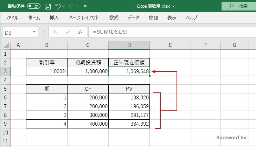This screenshot has height=147, width=256.
Task: Expand the Redo history dropdown arrow
Action: pos(78,6)
